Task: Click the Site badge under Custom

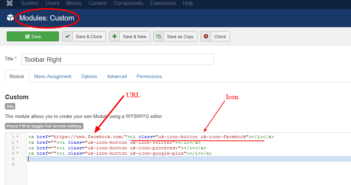Action: pos(10,106)
